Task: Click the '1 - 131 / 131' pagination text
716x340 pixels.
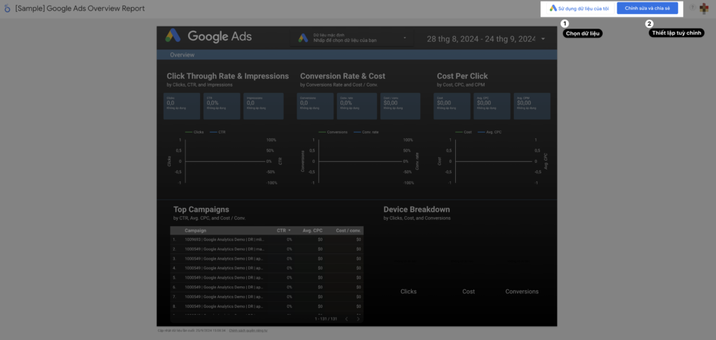Action: pyautogui.click(x=326, y=319)
